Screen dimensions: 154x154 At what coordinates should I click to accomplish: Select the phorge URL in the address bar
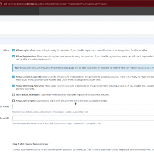(58, 4)
